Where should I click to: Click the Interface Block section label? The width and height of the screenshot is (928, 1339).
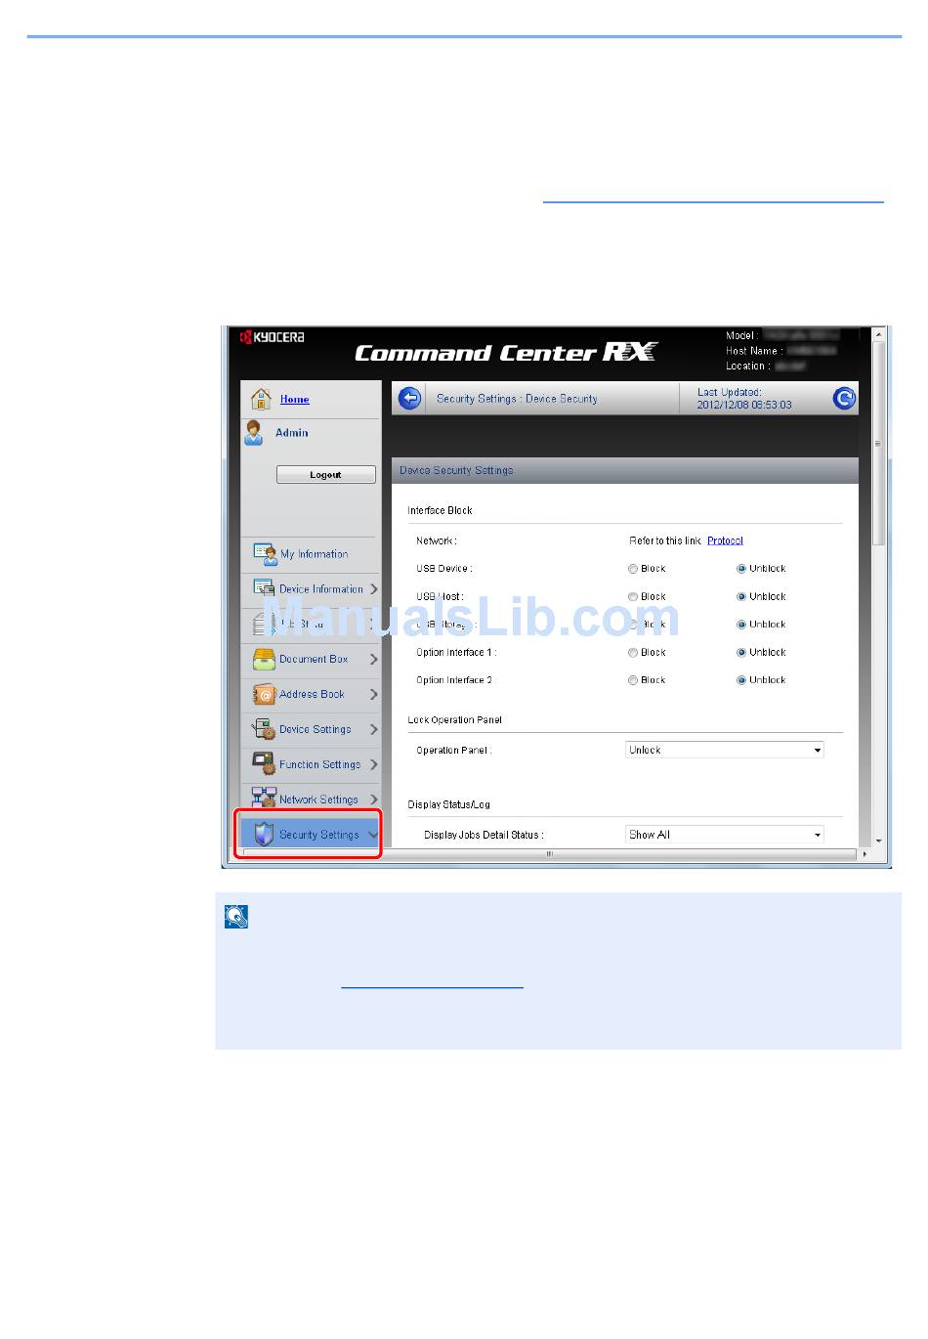tap(440, 511)
